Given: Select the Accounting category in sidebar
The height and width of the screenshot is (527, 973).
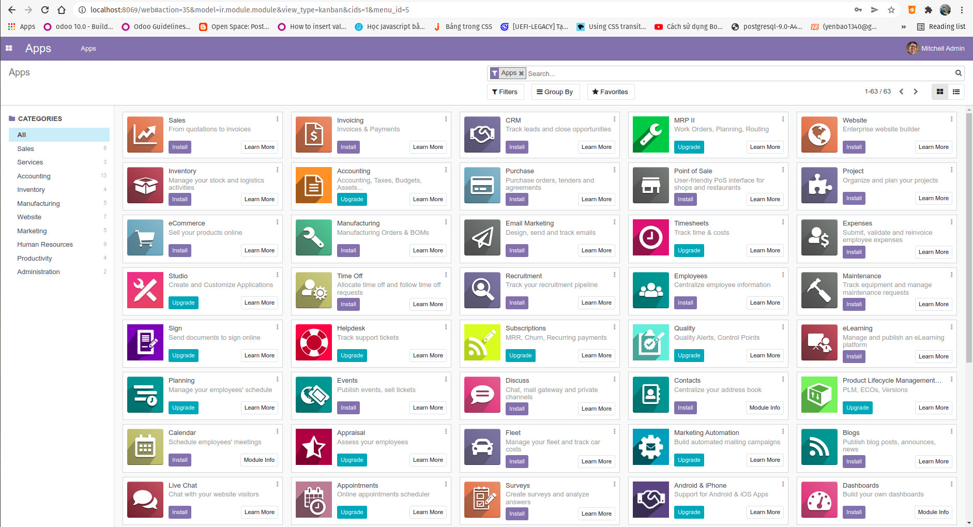Looking at the screenshot, I should pyautogui.click(x=34, y=176).
